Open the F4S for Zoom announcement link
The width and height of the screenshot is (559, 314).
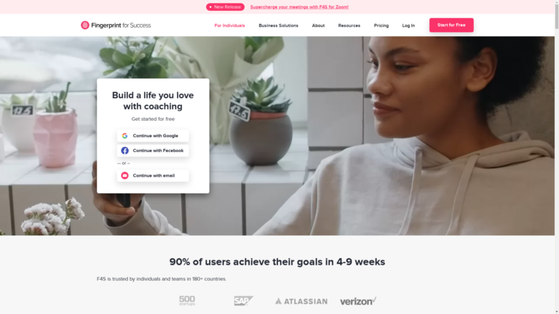tap(299, 7)
